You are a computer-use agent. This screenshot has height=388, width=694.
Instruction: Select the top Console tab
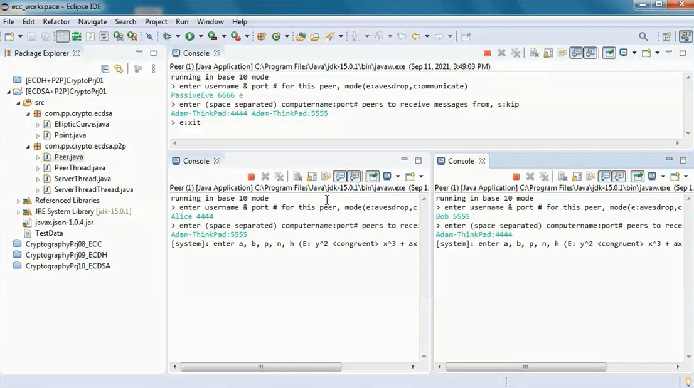coord(196,53)
